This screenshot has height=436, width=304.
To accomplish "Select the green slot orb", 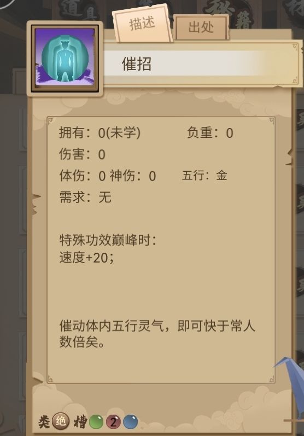I will pos(96,422).
